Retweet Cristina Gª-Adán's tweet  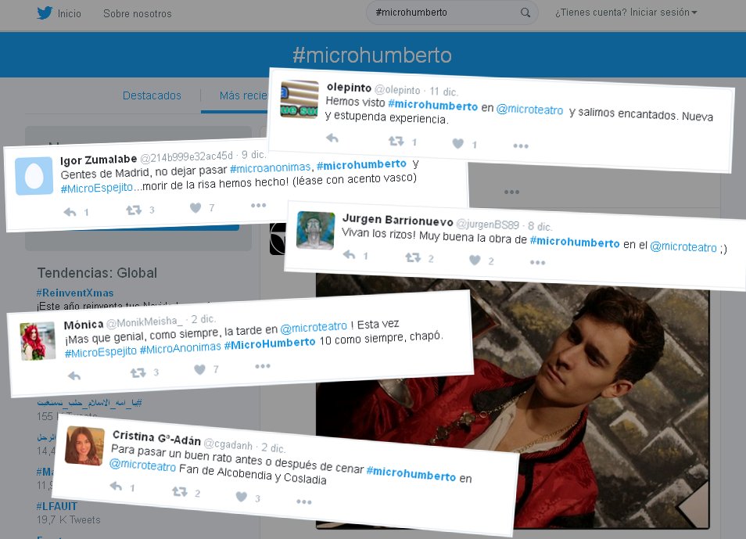click(180, 491)
